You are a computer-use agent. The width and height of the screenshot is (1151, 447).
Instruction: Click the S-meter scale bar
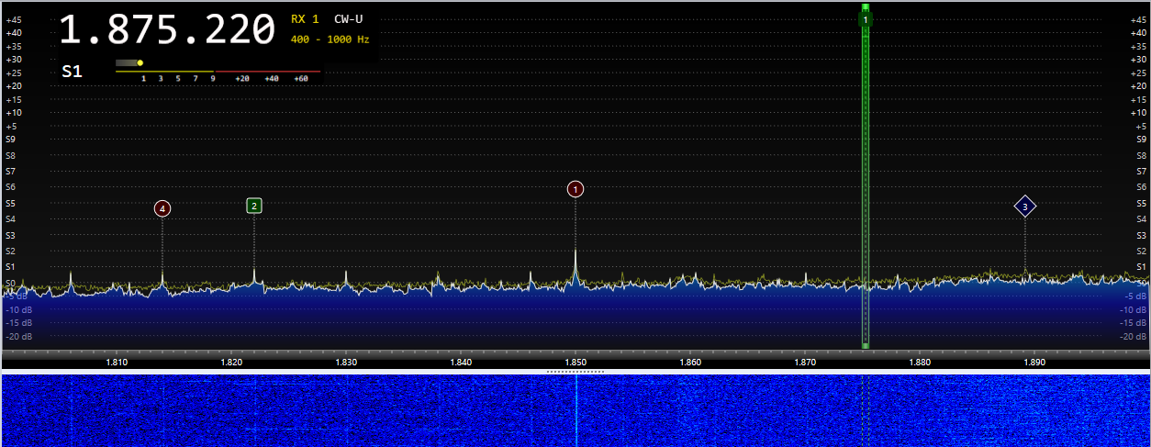coord(218,72)
